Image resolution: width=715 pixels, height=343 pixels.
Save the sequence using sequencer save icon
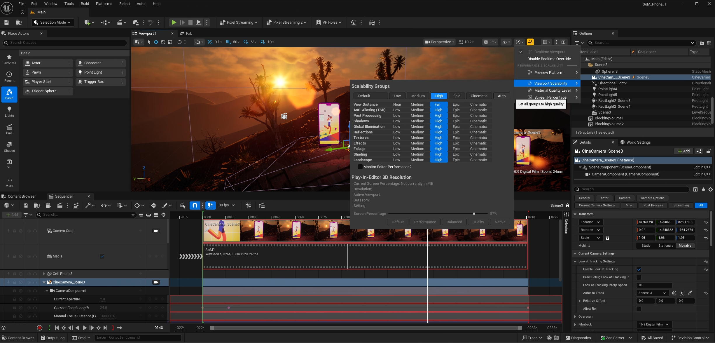pyautogui.click(x=26, y=206)
